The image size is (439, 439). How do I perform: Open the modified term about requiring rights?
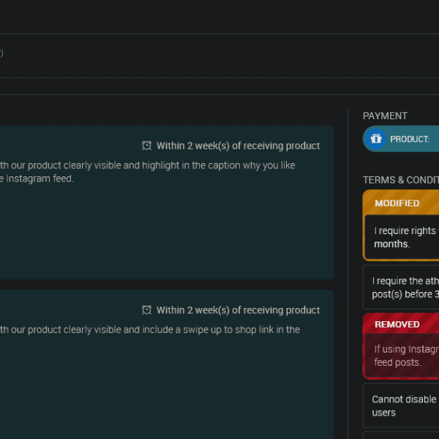(402, 237)
